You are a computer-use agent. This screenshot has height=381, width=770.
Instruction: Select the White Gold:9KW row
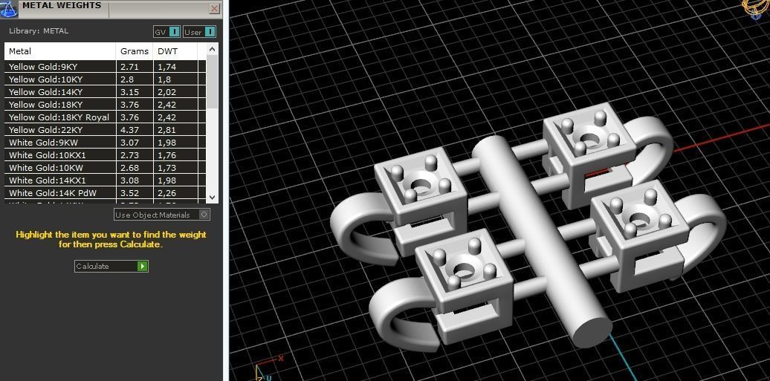point(105,143)
